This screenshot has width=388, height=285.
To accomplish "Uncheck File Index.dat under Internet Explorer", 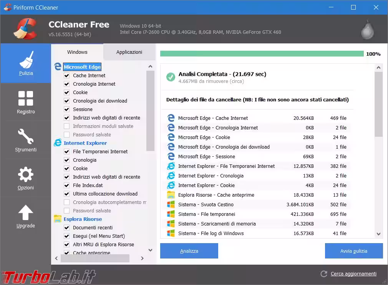I will pyautogui.click(x=67, y=186).
